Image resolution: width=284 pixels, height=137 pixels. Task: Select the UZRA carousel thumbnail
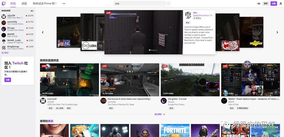click(x=92, y=32)
